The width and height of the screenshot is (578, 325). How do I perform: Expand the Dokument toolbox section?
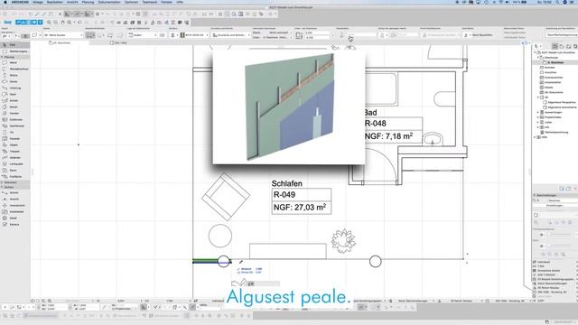coord(2,182)
